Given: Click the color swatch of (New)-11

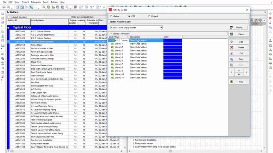Looking at the screenshot, I should tap(173, 78).
